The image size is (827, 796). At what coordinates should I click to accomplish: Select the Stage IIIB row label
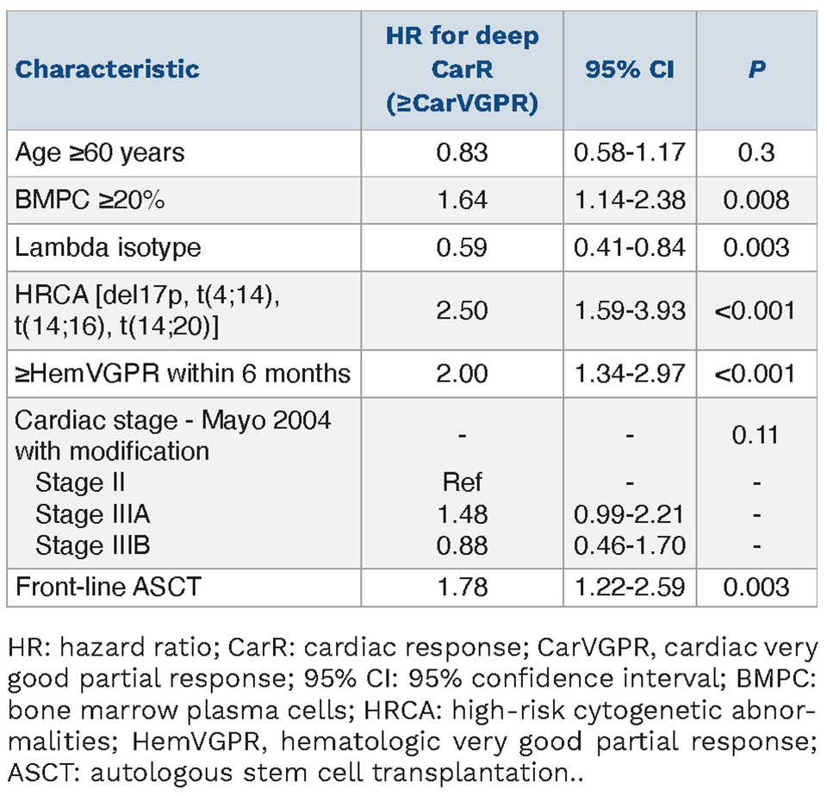click(93, 547)
